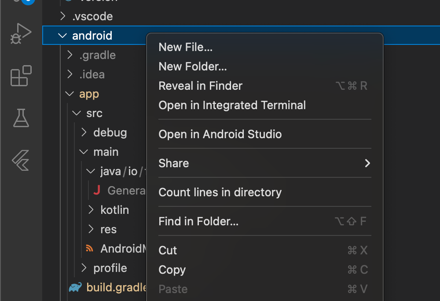Screen dimensions: 440x301
Task: Select the debug folder in the tree
Action: coord(110,132)
